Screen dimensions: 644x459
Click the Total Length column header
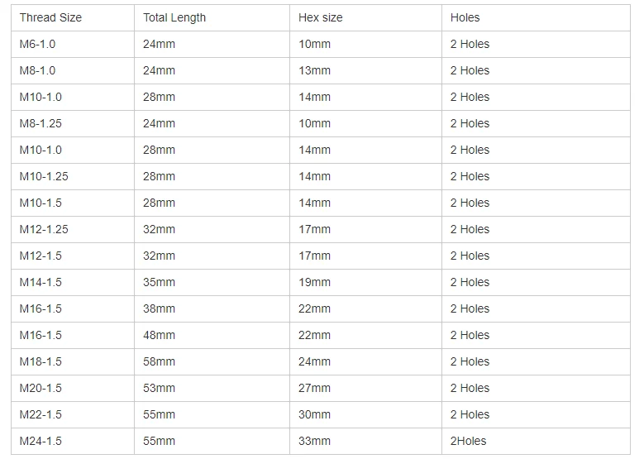(x=174, y=17)
